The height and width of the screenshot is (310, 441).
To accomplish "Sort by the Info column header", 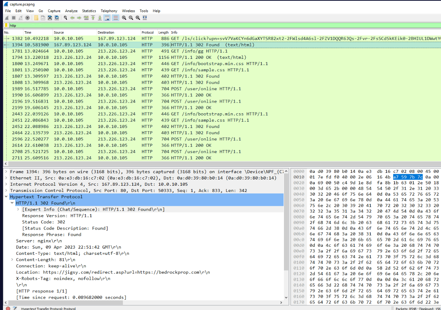I will click(x=305, y=32).
